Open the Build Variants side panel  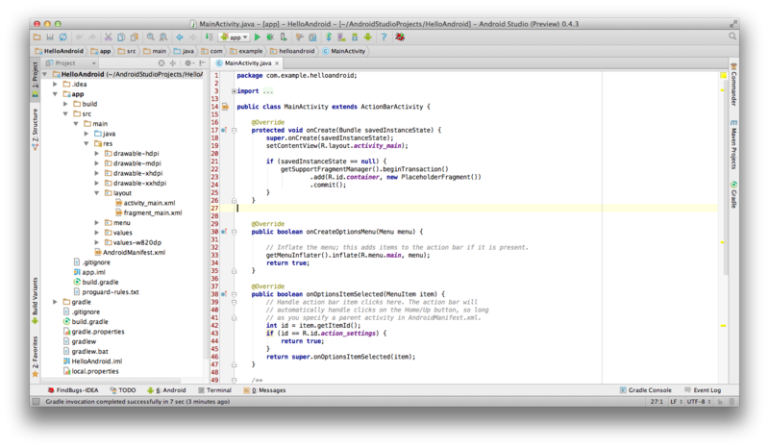click(35, 300)
